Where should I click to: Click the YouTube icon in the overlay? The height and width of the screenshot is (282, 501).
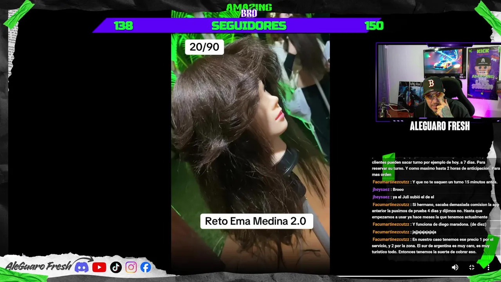[x=99, y=268]
